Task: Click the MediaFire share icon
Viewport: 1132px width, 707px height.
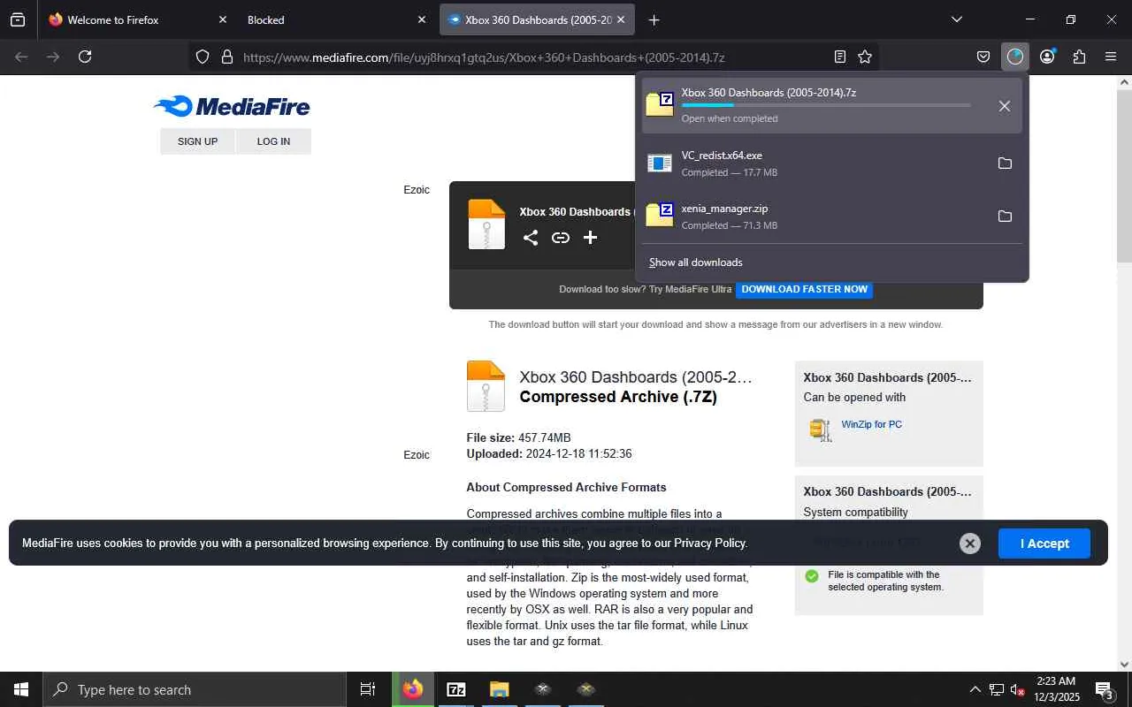Action: point(531,237)
